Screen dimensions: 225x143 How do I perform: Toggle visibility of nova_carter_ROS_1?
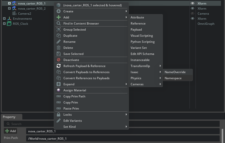point(193,4)
